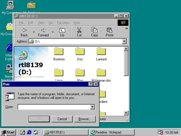181x136 pixels.
Task: Click the scroll down arrow in file list
Action: [x=126, y=113]
